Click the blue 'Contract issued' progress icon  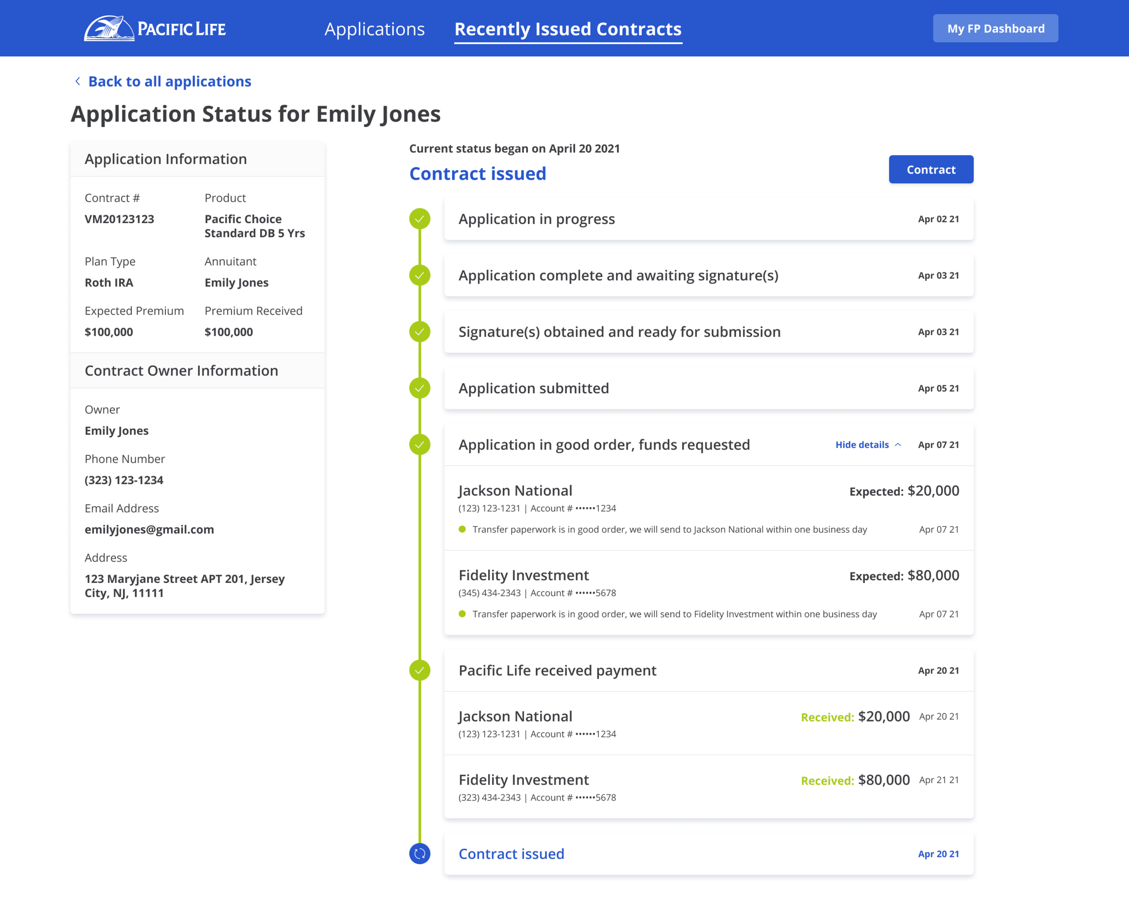pos(420,854)
